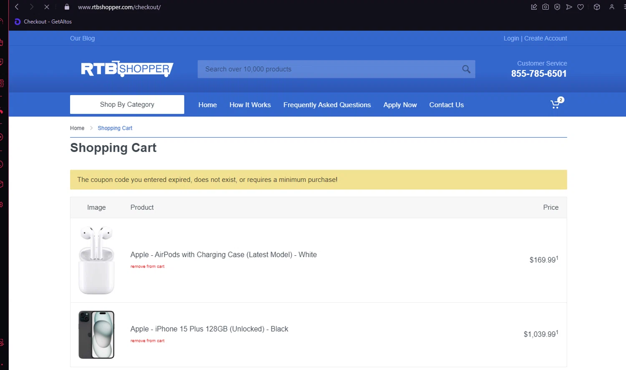Click the Product column header

coord(142,207)
